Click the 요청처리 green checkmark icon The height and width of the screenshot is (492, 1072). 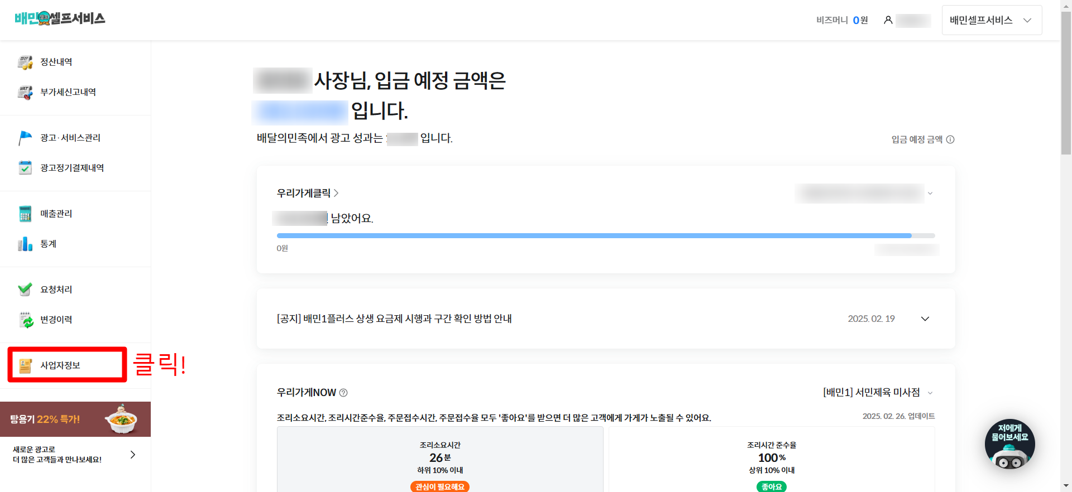[25, 290]
